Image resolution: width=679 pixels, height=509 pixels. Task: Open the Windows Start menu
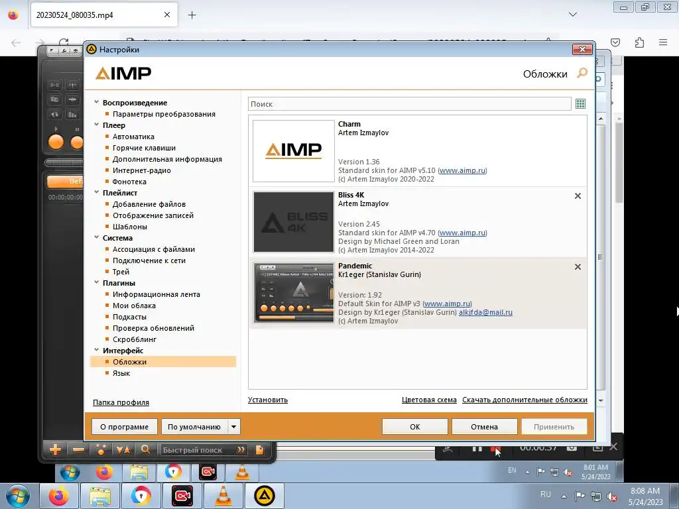18,496
